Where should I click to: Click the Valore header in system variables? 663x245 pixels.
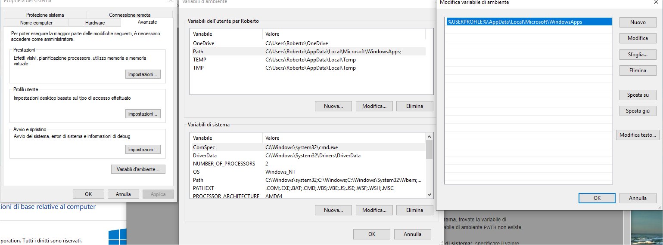pyautogui.click(x=344, y=138)
